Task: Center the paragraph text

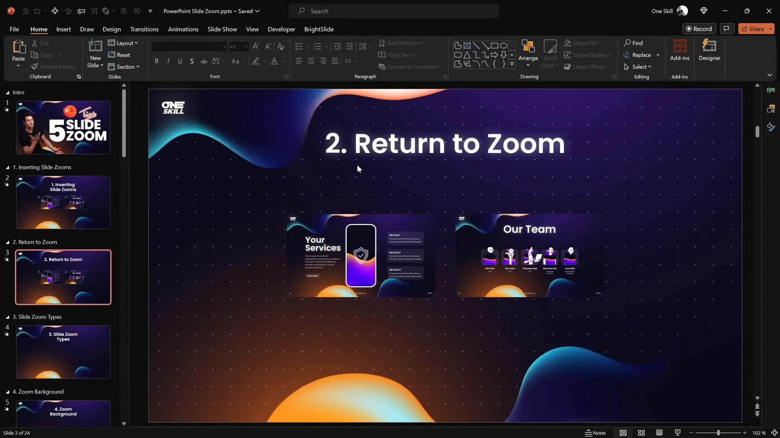Action: (x=311, y=61)
